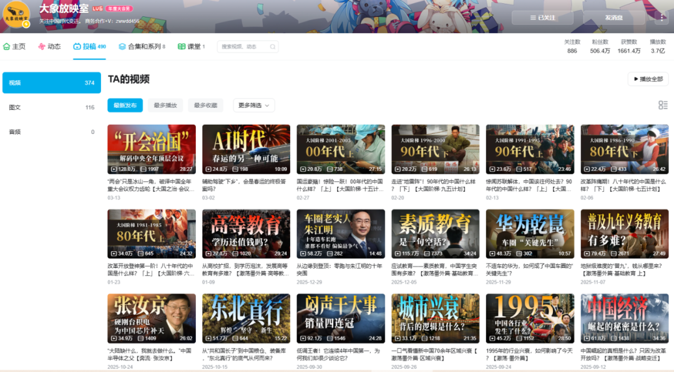The image size is (674, 372).
Task: Switch video list layout view icon
Action: [x=663, y=105]
